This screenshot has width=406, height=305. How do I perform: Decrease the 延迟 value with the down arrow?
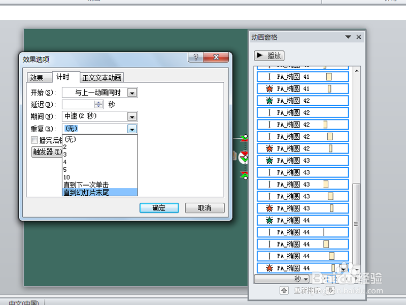(x=98, y=106)
